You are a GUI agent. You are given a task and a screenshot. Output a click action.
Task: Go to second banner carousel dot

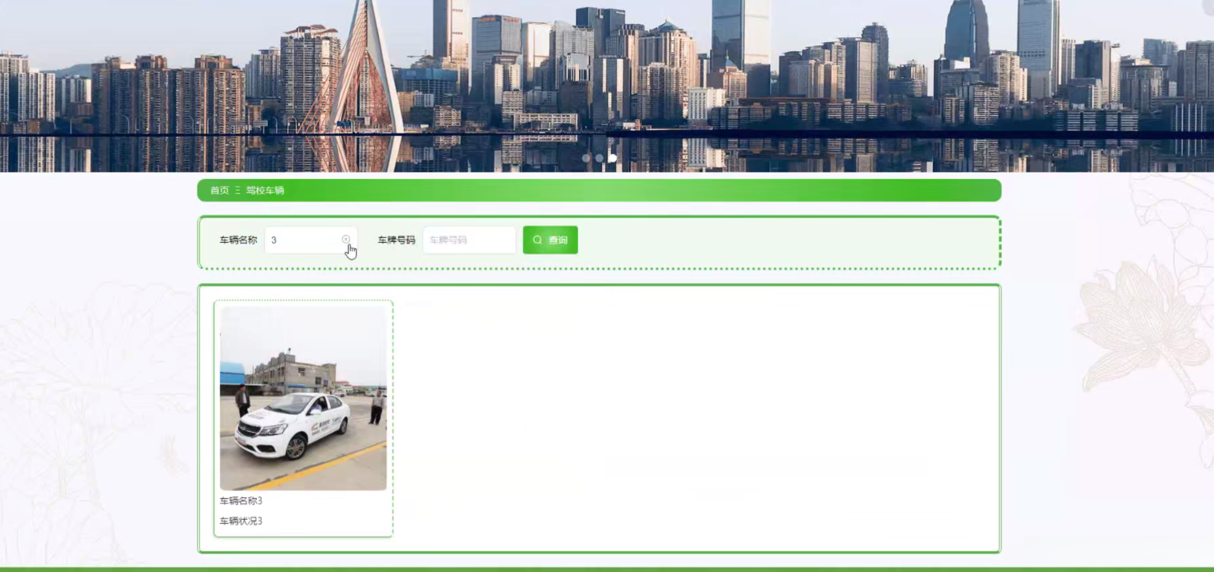599,158
